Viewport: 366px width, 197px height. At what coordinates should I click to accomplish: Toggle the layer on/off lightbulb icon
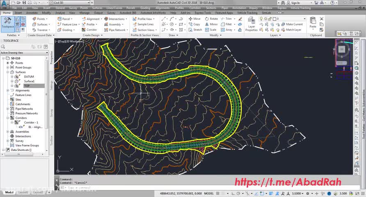pos(261,19)
